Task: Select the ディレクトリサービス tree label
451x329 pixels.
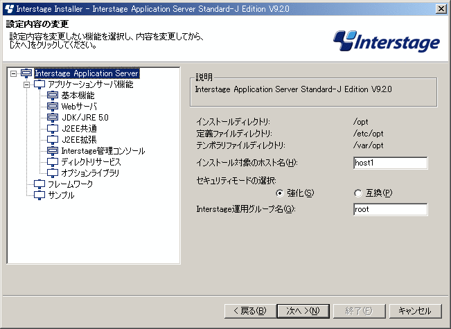Action: click(x=91, y=162)
